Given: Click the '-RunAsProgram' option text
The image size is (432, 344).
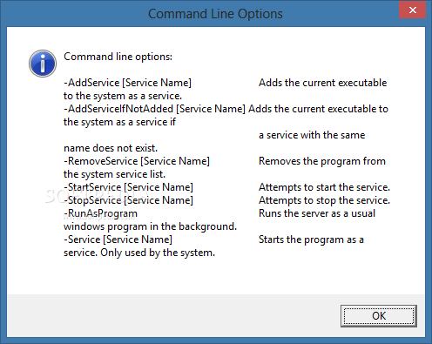Looking at the screenshot, I should (100, 213).
